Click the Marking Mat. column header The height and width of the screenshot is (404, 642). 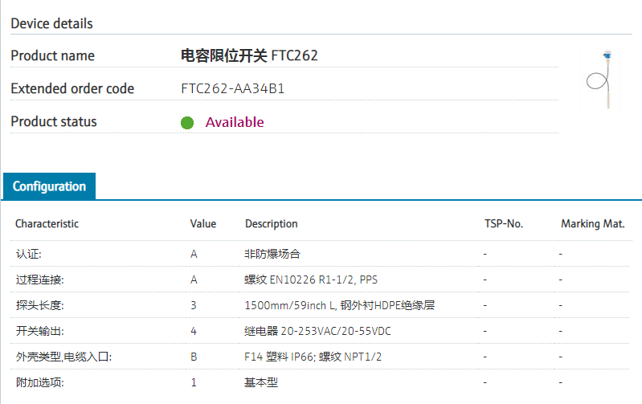[x=592, y=223]
